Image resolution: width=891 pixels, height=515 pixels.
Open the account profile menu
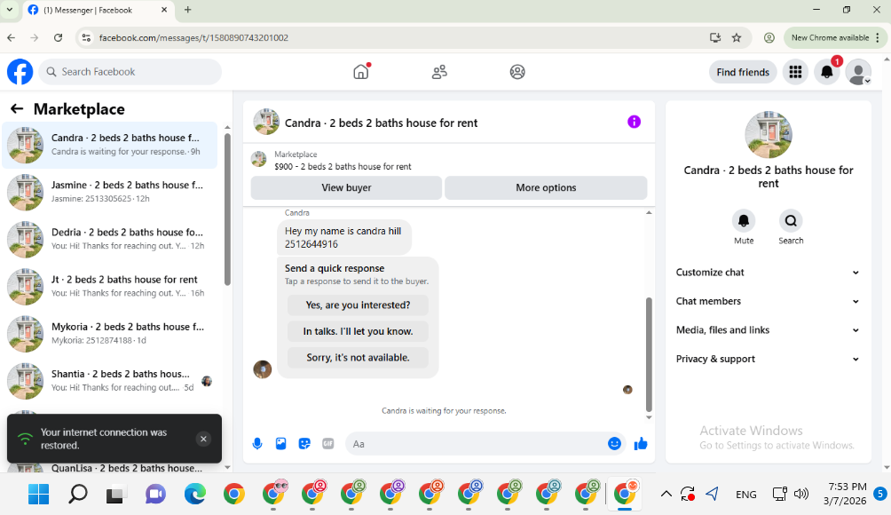point(858,72)
